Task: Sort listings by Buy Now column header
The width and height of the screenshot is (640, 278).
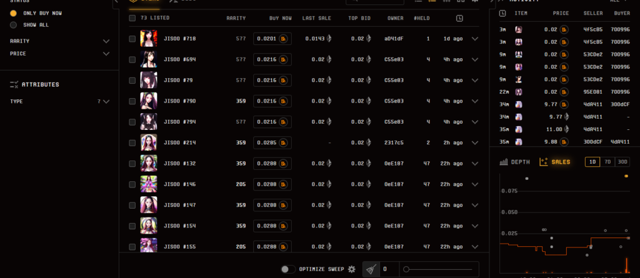Action: [281, 18]
